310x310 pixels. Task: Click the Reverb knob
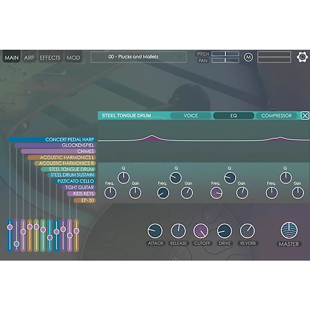point(248,231)
